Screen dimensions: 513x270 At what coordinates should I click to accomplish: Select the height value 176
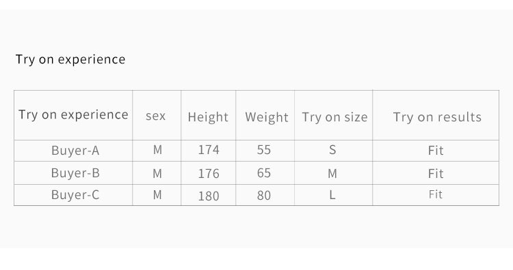tap(209, 174)
